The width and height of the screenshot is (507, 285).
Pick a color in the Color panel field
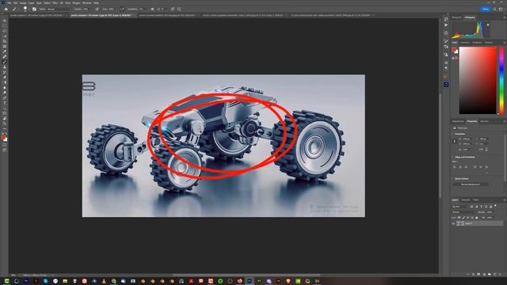478,80
